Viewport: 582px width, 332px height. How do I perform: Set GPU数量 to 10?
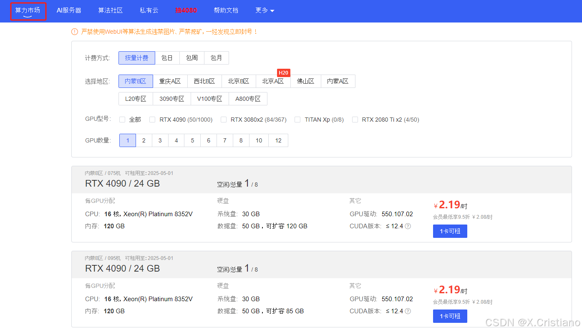(259, 140)
